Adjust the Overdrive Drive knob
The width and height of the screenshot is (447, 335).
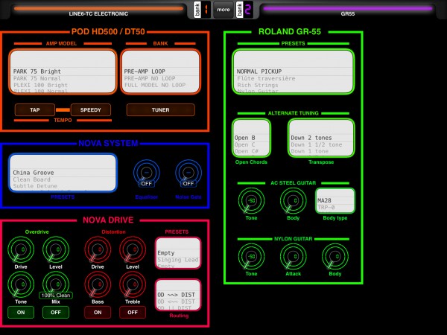[x=21, y=249]
